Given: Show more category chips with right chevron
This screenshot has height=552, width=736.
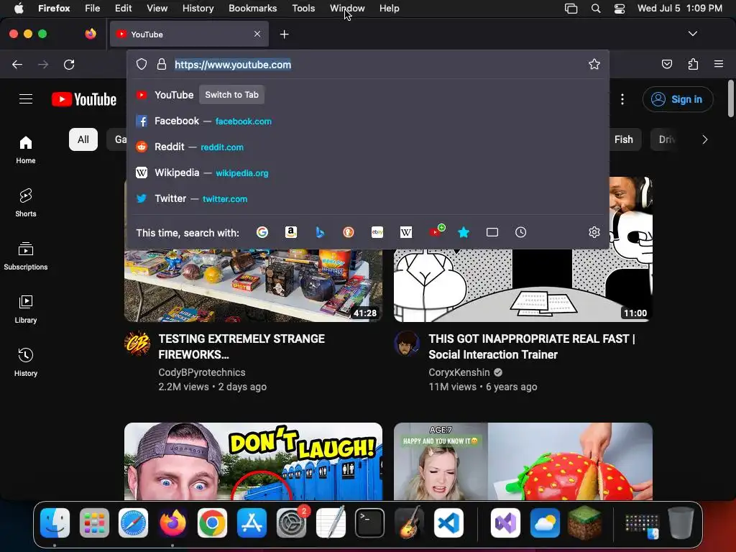Looking at the screenshot, I should pos(704,139).
